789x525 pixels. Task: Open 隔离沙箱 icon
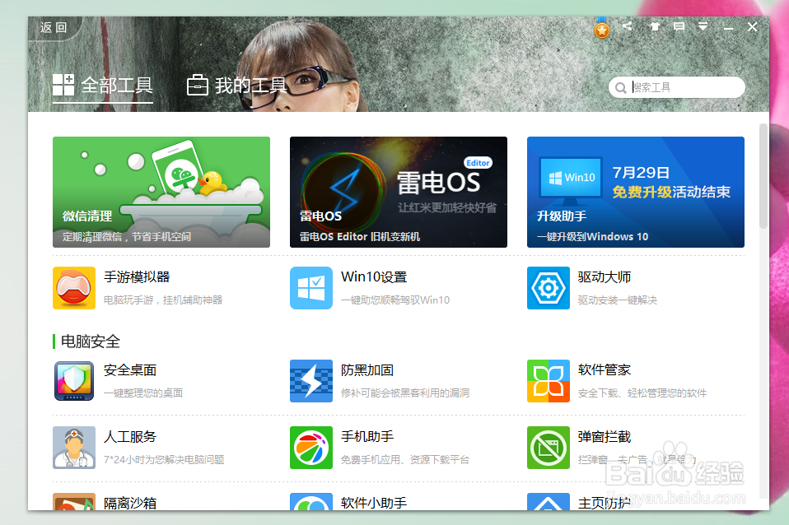tap(74, 502)
